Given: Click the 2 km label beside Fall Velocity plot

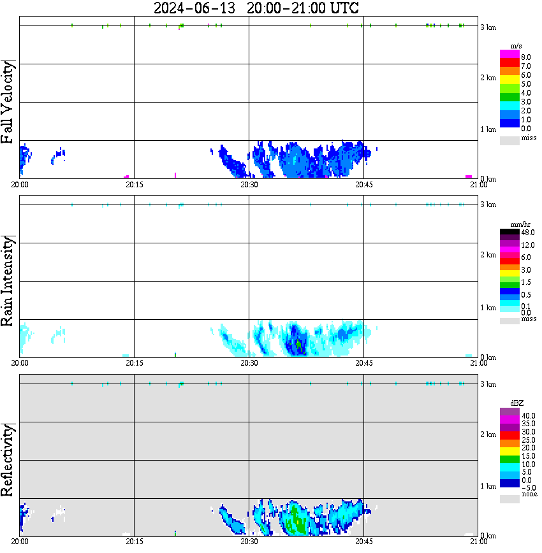Looking at the screenshot, I should point(488,78).
